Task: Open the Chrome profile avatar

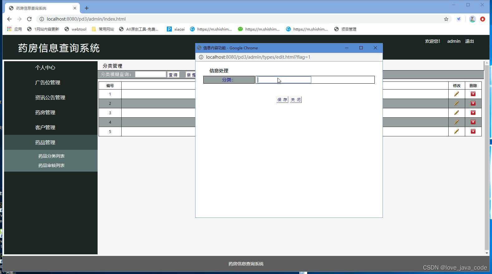Action: pos(472,19)
